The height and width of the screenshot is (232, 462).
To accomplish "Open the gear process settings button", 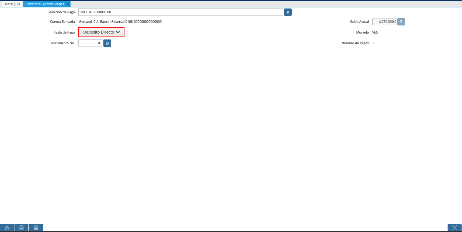I will tap(36, 228).
